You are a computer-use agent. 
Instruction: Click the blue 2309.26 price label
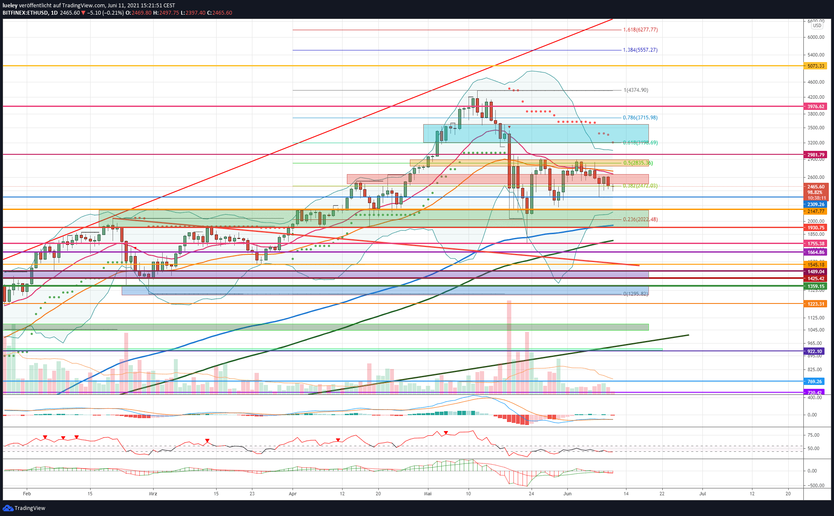[x=815, y=204]
